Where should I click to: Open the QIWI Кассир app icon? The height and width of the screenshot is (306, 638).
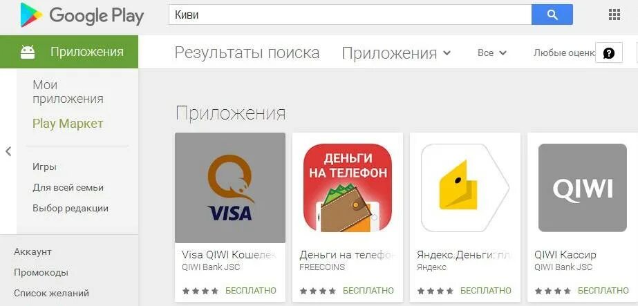click(x=582, y=188)
